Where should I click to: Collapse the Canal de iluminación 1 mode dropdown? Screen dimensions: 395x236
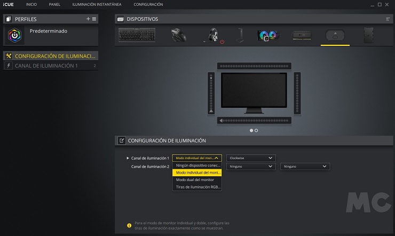(197, 158)
